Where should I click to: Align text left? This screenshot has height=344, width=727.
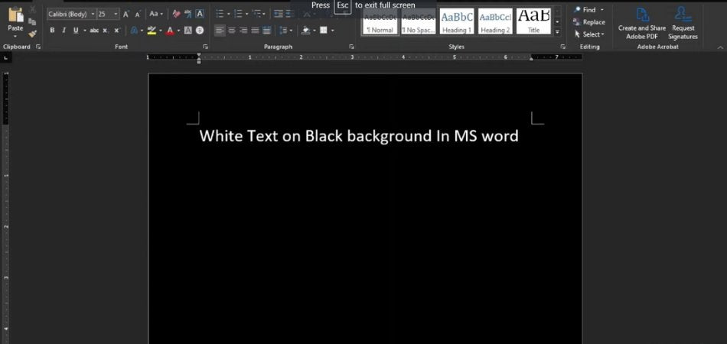220,31
